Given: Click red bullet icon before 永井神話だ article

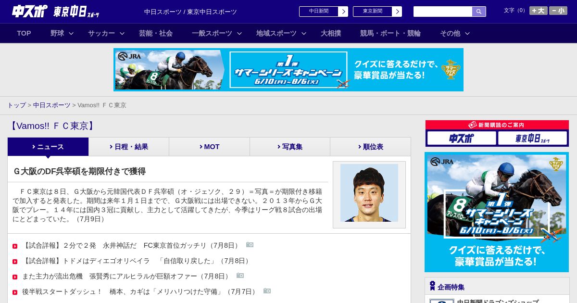Looking at the screenshot, I should click(x=15, y=246).
